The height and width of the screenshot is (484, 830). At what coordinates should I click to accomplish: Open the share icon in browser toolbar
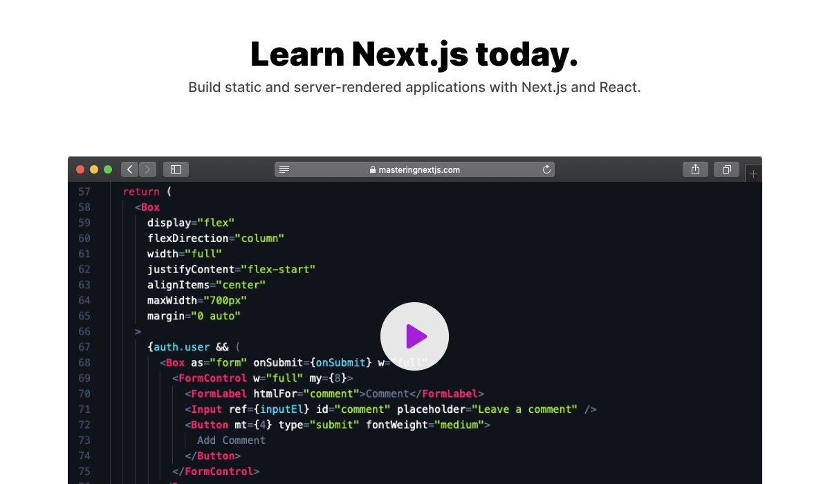pos(695,169)
